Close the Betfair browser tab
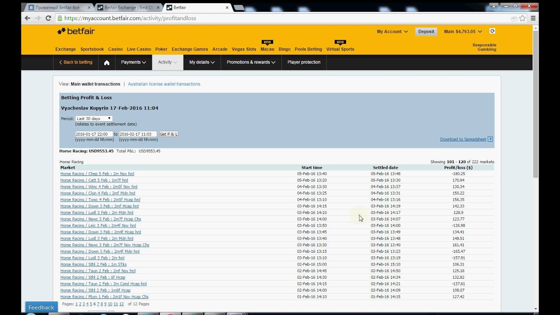 (227, 7)
